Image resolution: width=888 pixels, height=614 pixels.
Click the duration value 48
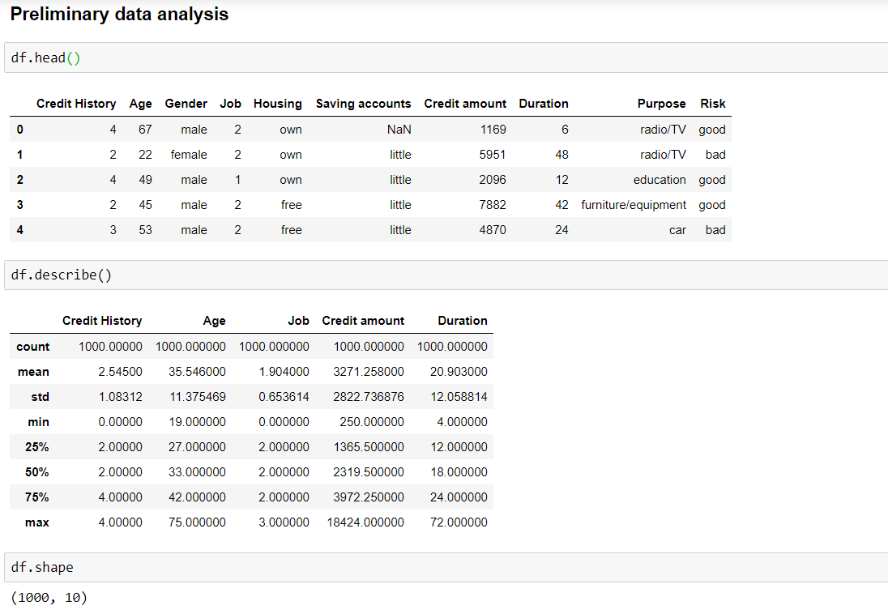[x=561, y=155]
